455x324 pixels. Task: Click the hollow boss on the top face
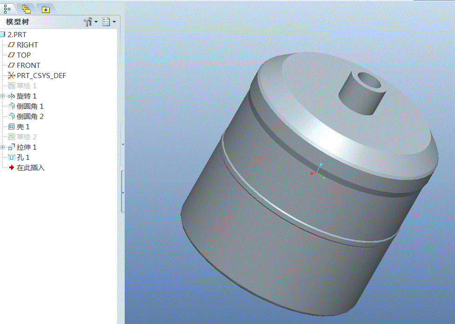coord(362,93)
